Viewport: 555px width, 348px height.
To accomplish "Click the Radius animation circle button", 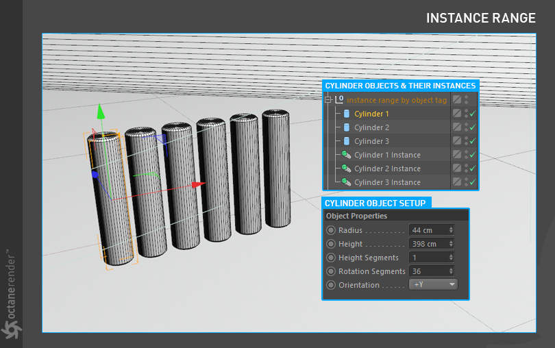I will pyautogui.click(x=330, y=230).
